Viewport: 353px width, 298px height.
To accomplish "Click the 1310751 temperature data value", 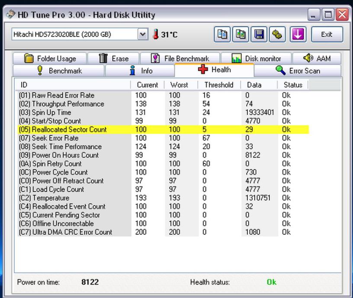I will click(x=258, y=198).
